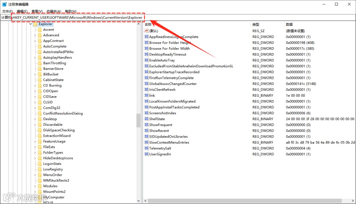The height and width of the screenshot is (204, 356).
Task: Open the 编辑(E) menu
Action: (22, 11)
